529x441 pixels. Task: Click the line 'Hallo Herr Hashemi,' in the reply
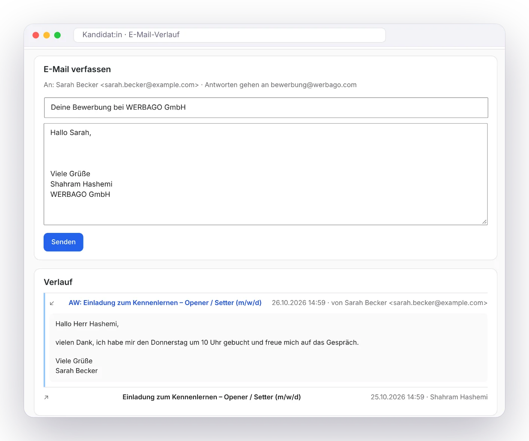(87, 324)
